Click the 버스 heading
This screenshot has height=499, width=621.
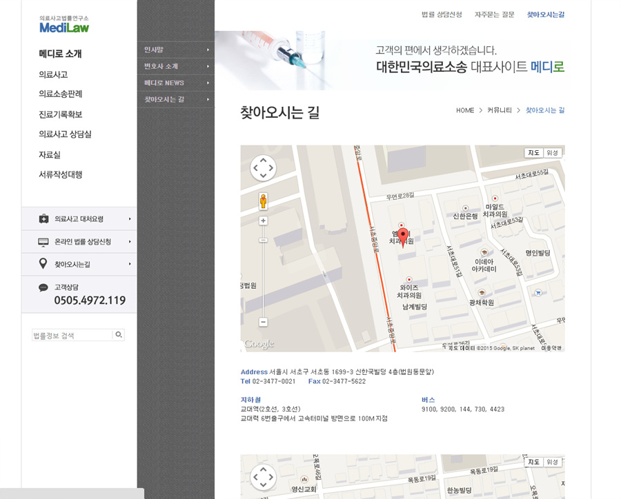428,400
